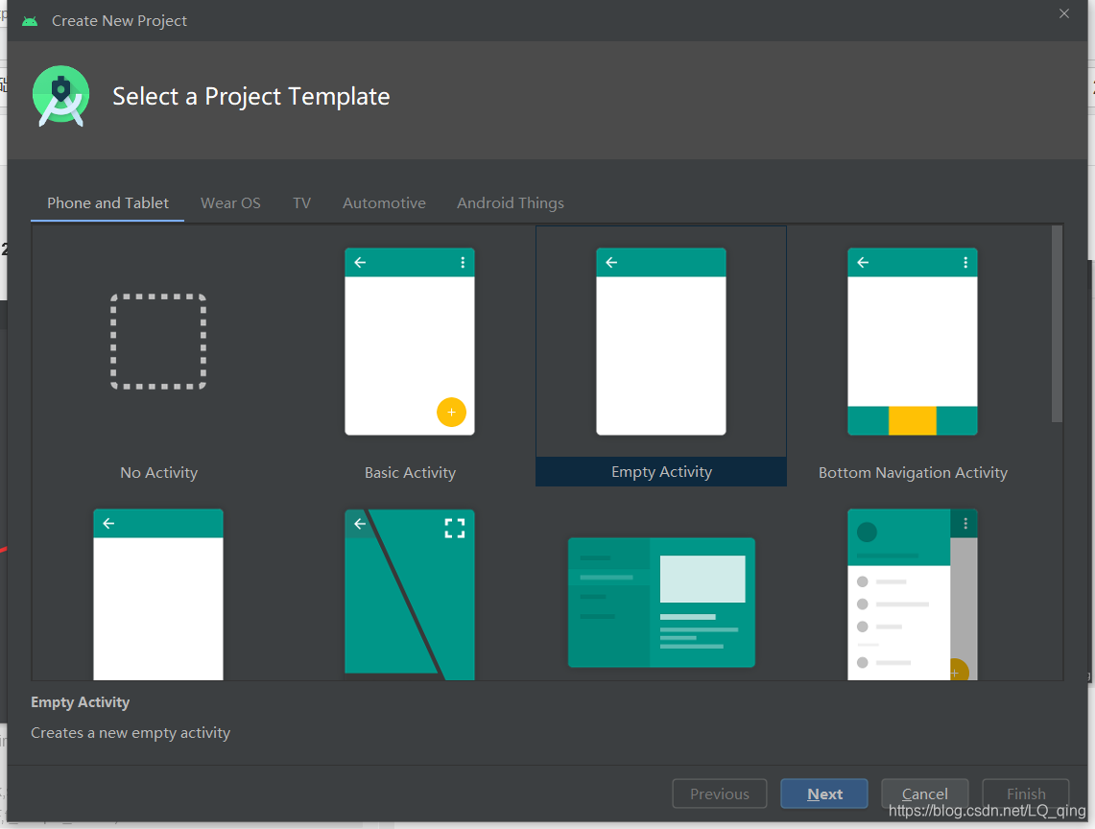Image resolution: width=1095 pixels, height=829 pixels.
Task: Click the green Android icon in title bar
Action: click(x=30, y=21)
